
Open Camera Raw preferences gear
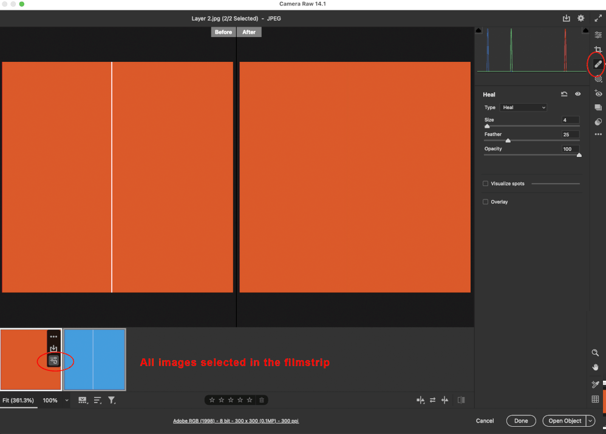(580, 18)
